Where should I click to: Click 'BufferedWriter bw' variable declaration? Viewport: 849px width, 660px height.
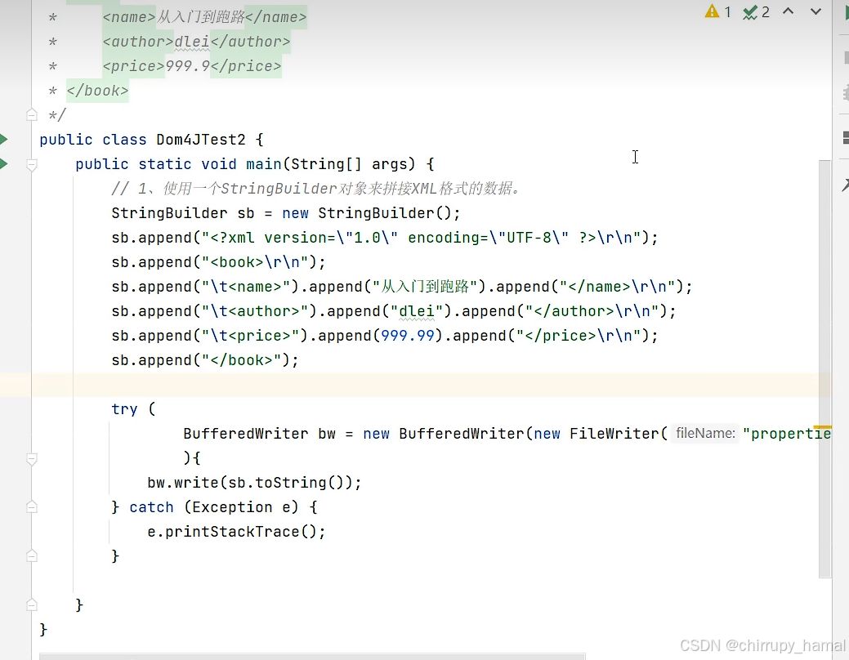click(259, 434)
